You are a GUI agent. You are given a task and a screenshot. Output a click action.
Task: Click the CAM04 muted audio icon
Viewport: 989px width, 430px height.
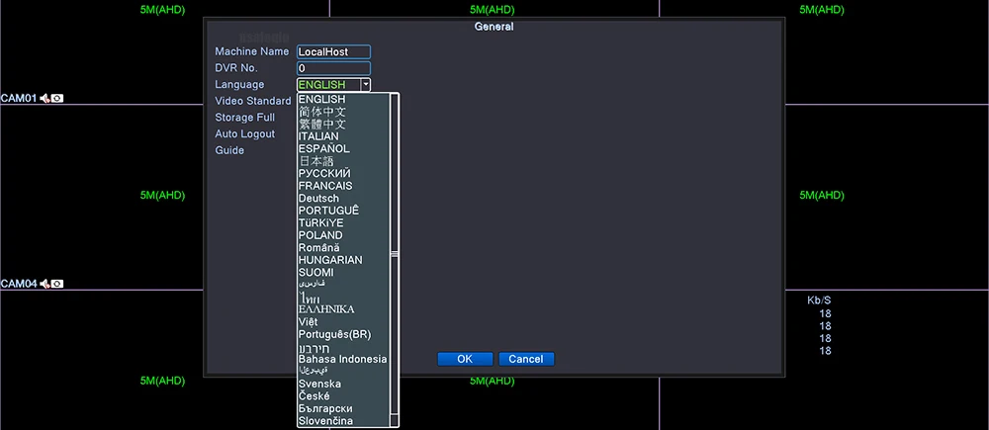(x=45, y=284)
